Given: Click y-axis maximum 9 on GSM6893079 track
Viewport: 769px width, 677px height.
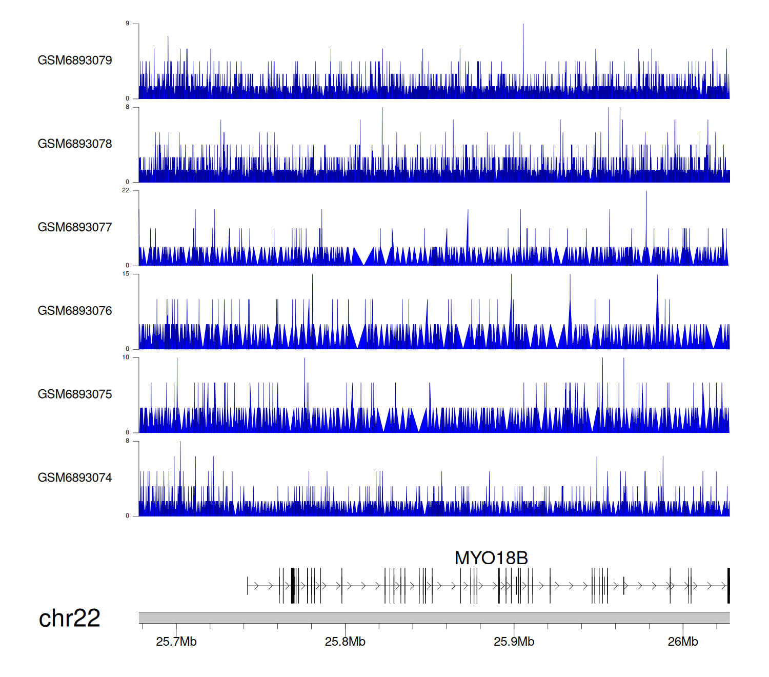Looking at the screenshot, I should coord(127,24).
